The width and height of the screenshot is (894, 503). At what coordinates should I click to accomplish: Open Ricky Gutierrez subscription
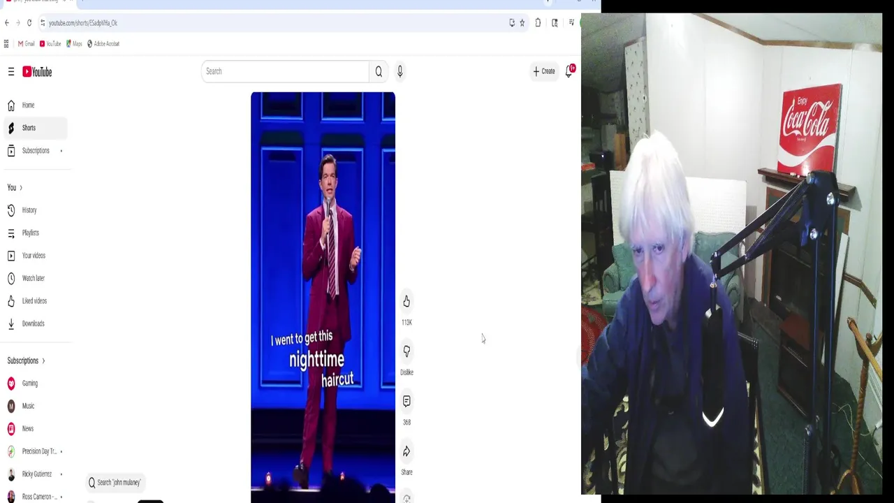tap(36, 474)
